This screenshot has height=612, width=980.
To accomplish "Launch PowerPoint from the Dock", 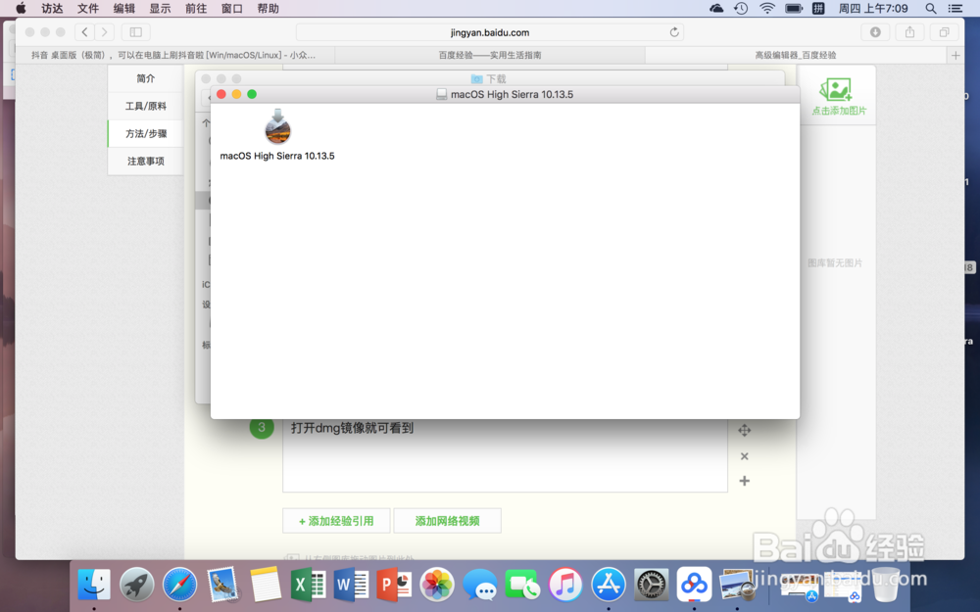I will point(394,586).
